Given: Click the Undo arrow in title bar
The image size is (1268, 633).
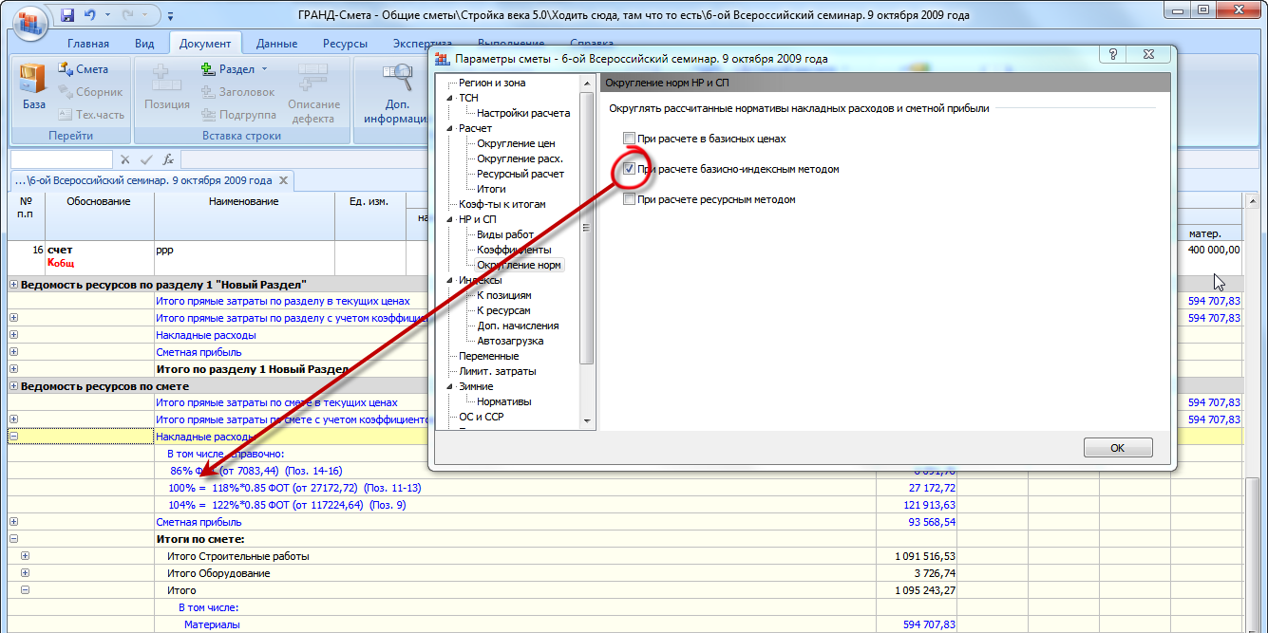Looking at the screenshot, I should 90,15.
